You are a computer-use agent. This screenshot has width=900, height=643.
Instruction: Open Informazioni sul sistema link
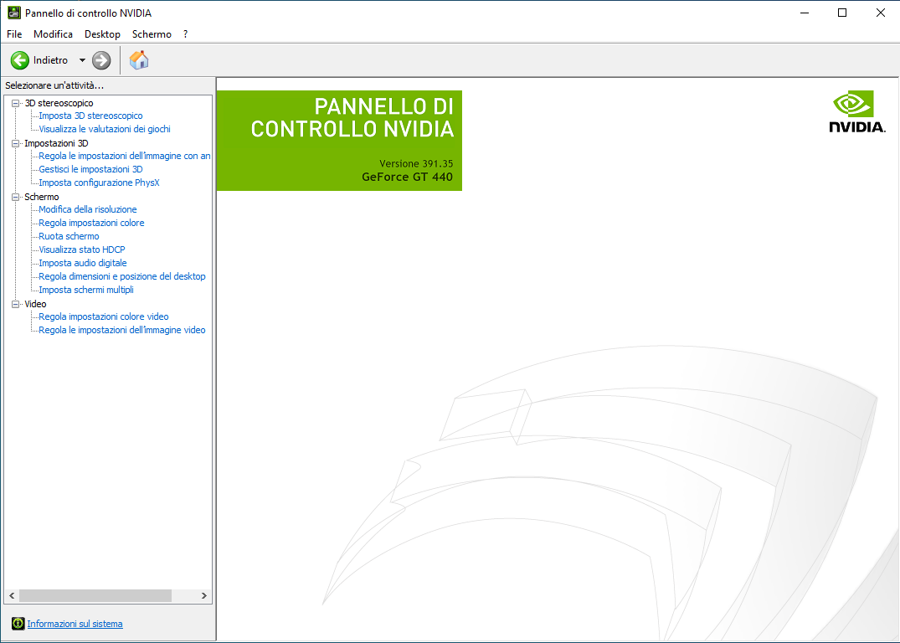pyautogui.click(x=75, y=624)
